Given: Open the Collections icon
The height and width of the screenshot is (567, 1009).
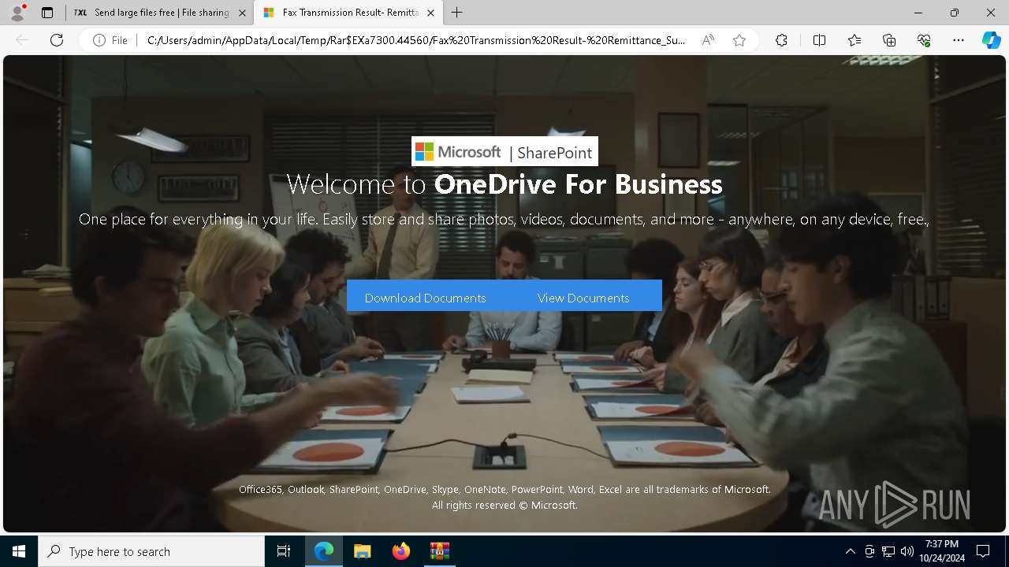Looking at the screenshot, I should point(889,40).
